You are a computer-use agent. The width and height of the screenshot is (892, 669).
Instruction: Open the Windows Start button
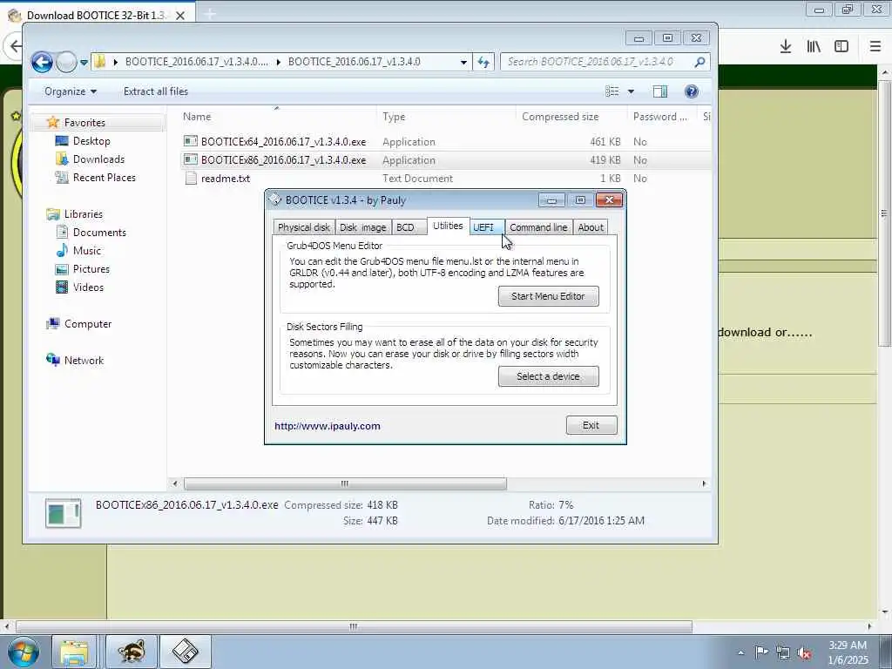click(x=23, y=652)
